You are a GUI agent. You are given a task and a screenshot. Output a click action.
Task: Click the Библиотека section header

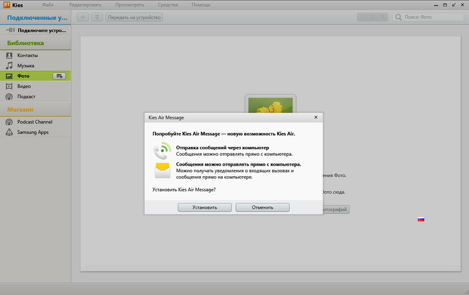[25, 43]
